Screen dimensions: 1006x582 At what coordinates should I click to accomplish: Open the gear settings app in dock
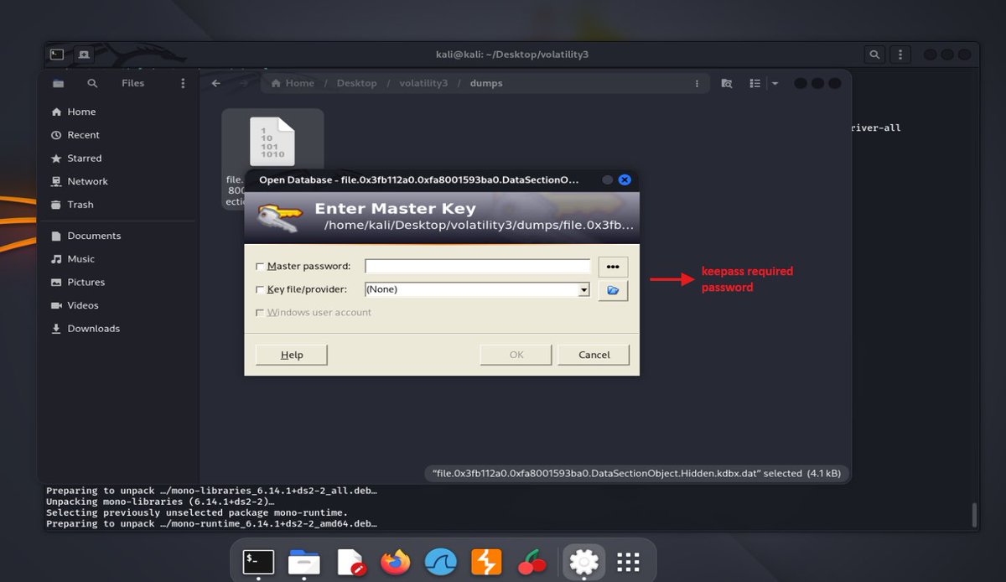click(x=583, y=561)
